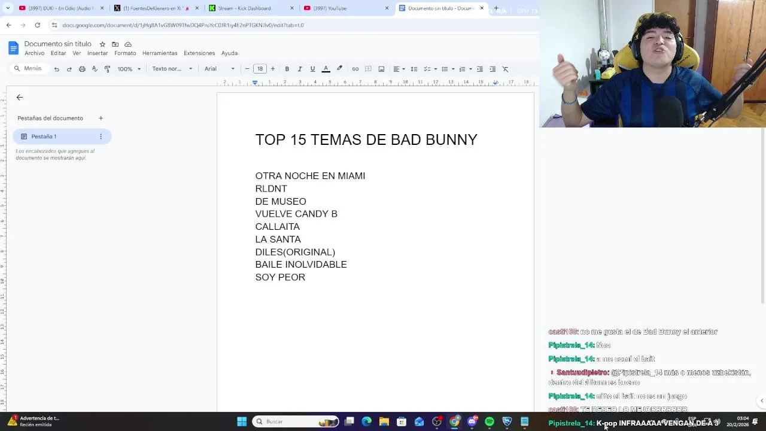Screen dimensions: 766x431
Task: Toggle italic formatting
Action: coord(300,69)
